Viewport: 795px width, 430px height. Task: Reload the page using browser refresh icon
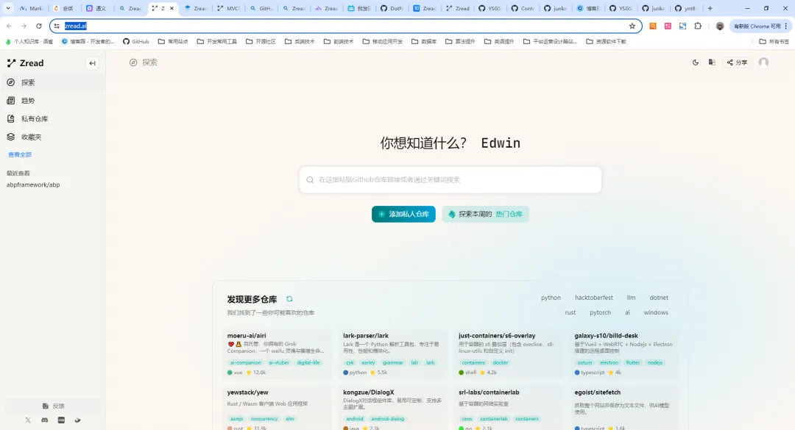[39, 26]
